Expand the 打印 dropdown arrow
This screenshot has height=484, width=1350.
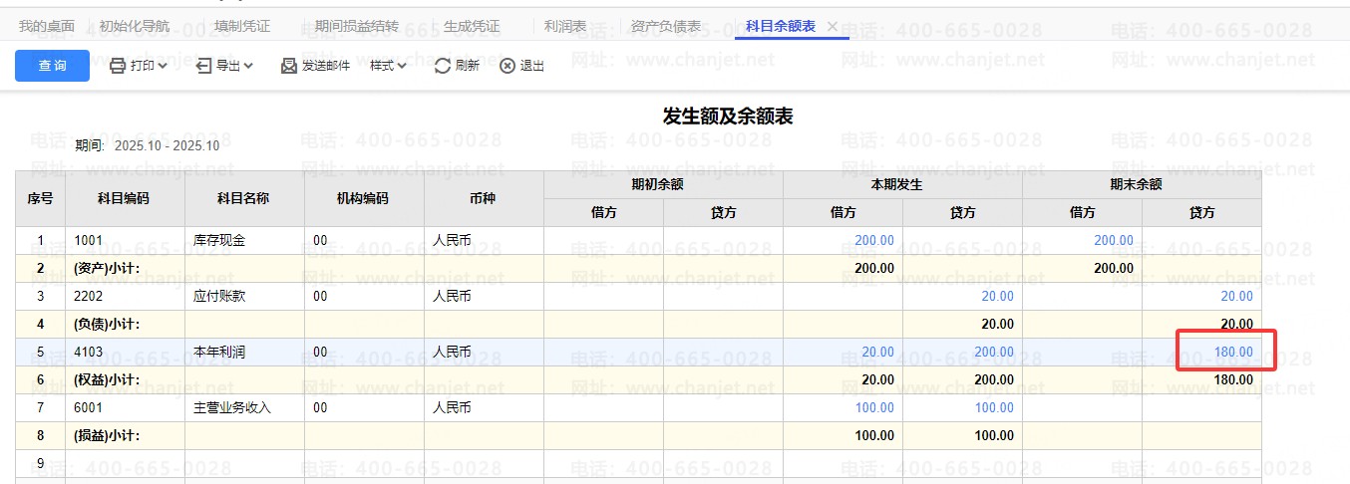point(163,66)
